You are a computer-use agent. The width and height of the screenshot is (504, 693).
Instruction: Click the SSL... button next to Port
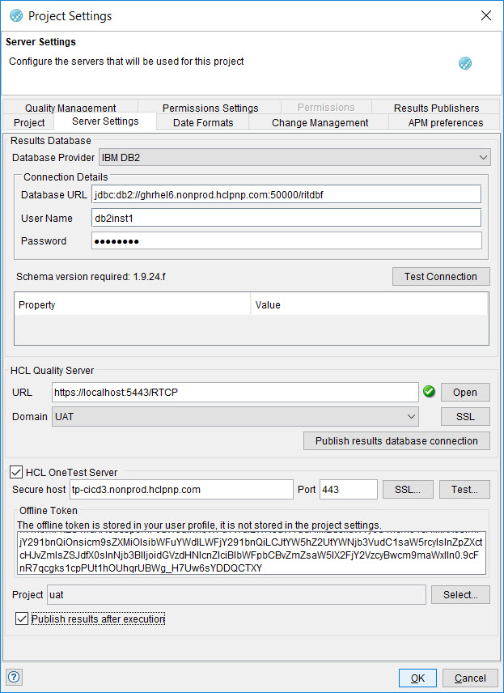click(408, 489)
